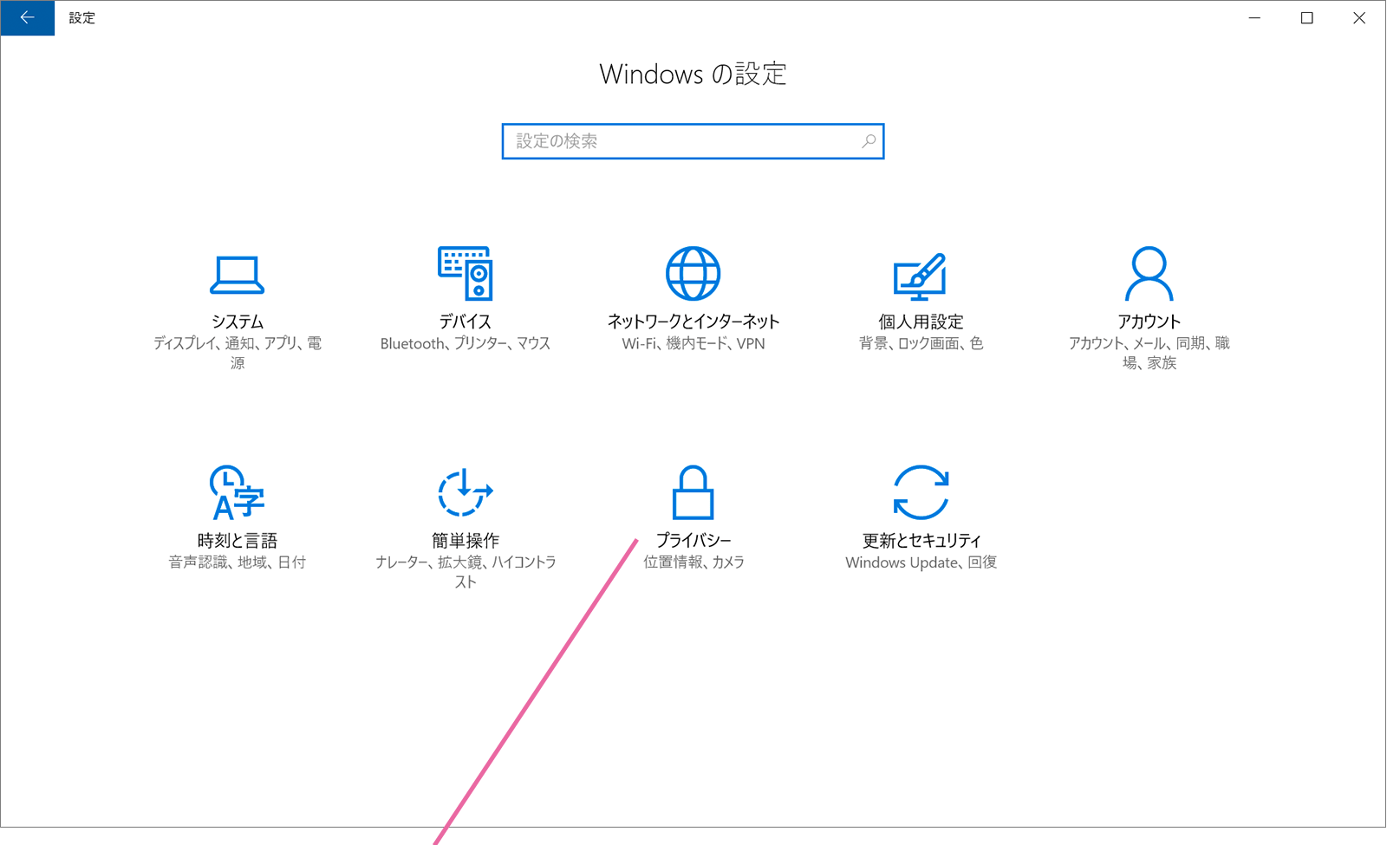Open the システム laptop icon

237,275
